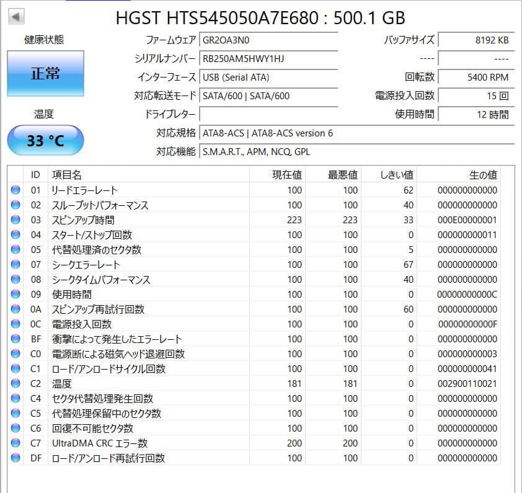Select the UltraDMA CRC エラー数 attribute name

[x=100, y=443]
